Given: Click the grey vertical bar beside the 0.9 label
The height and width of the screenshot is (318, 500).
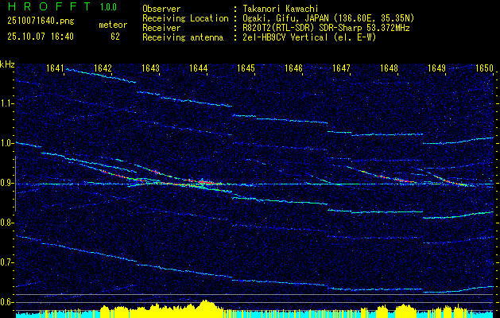Looking at the screenshot, I should [15, 184].
